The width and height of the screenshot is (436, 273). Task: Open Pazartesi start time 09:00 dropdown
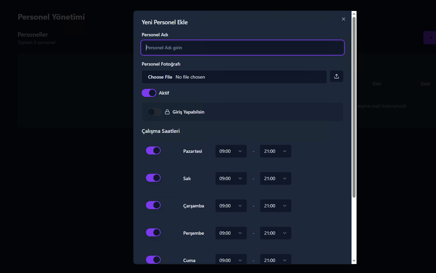231,151
